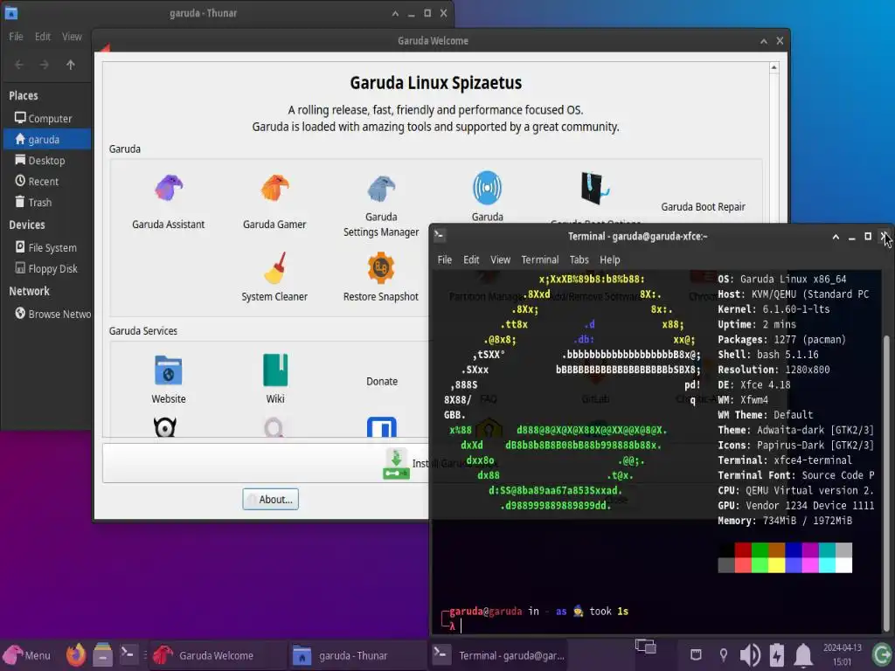Open File System under Devices
Image resolution: width=895 pixels, height=671 pixels.
[x=47, y=247]
